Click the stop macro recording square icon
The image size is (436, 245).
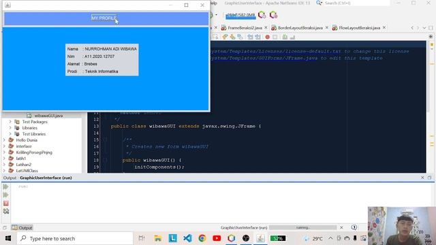coord(275,37)
